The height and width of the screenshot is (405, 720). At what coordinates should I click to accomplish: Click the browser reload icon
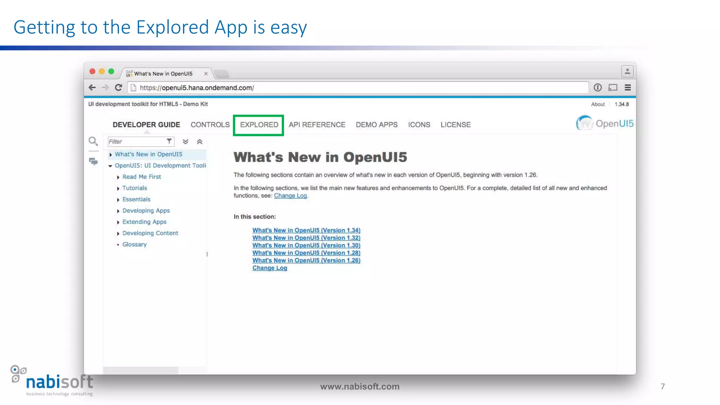(x=118, y=88)
